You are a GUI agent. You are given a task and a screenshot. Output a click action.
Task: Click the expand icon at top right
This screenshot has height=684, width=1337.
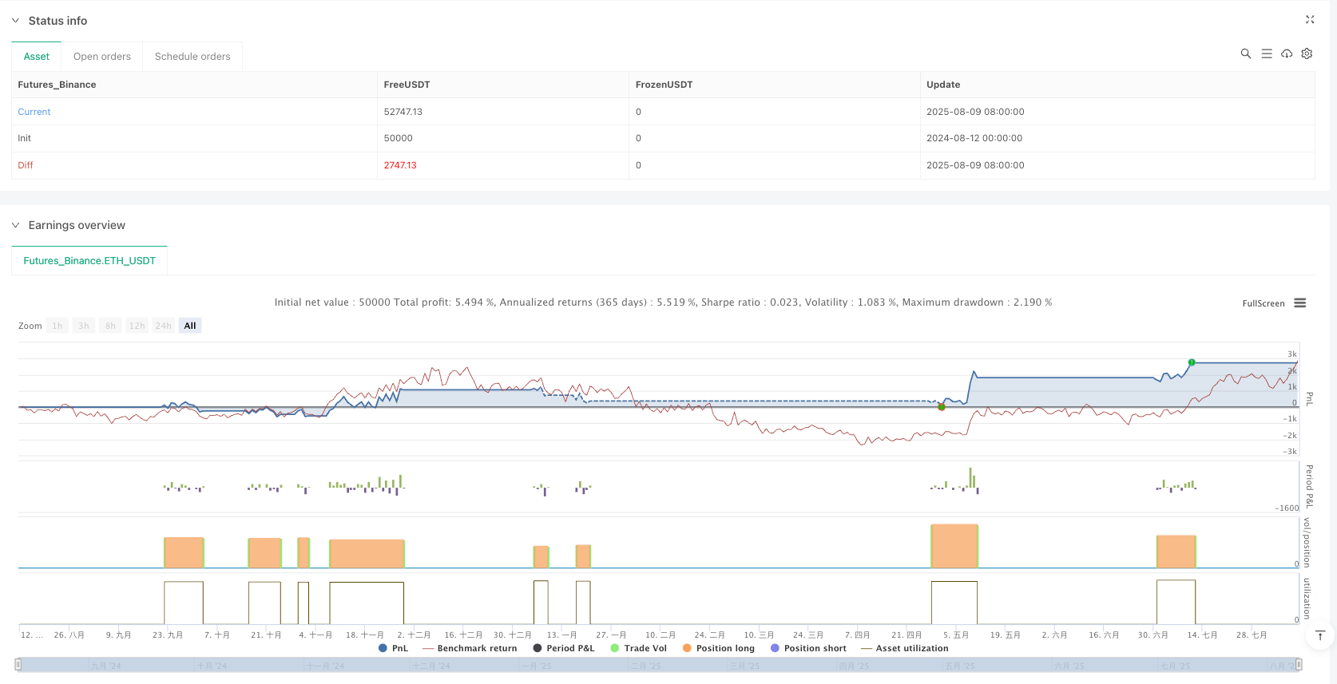(x=1310, y=20)
